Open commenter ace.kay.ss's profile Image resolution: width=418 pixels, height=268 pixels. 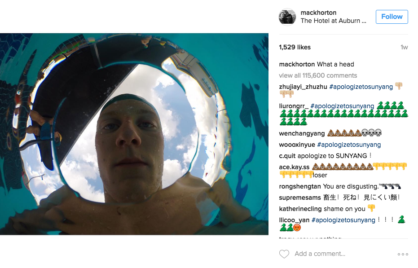click(x=292, y=166)
